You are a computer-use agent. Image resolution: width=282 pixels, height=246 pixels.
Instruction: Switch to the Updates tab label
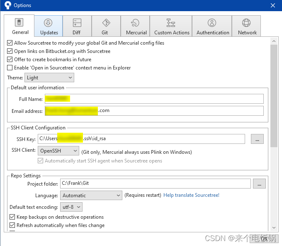pos(49,33)
